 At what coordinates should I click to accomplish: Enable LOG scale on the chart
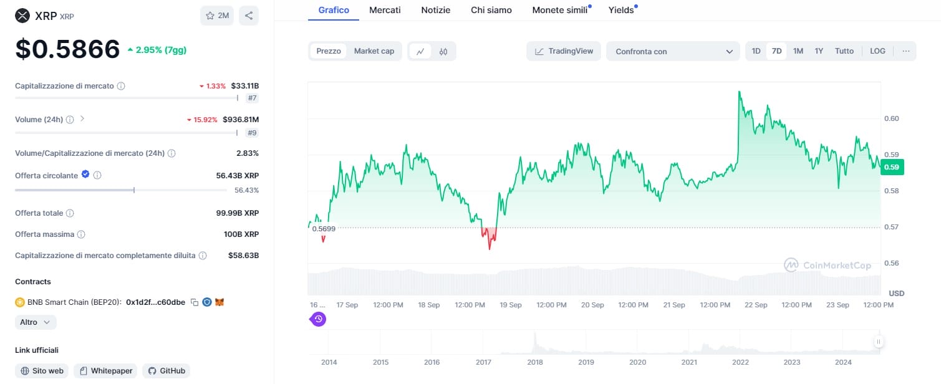pos(877,51)
